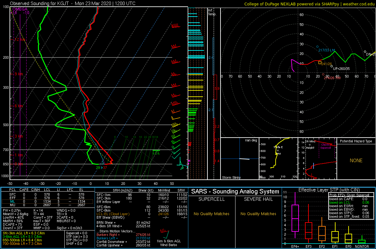Click the SUPERCELL analog column heading
The image size is (376, 249).
(x=211, y=200)
